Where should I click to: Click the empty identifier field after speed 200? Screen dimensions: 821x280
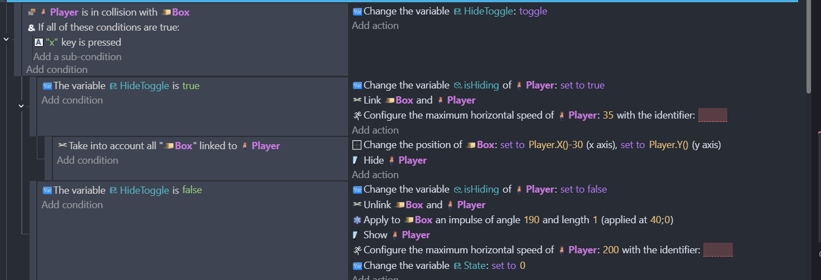718,250
